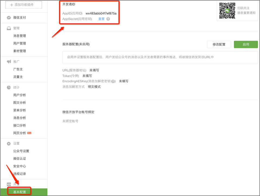The image size is (260, 196).
Task: Select 用户管理 menu item
Action: pyautogui.click(x=19, y=43)
